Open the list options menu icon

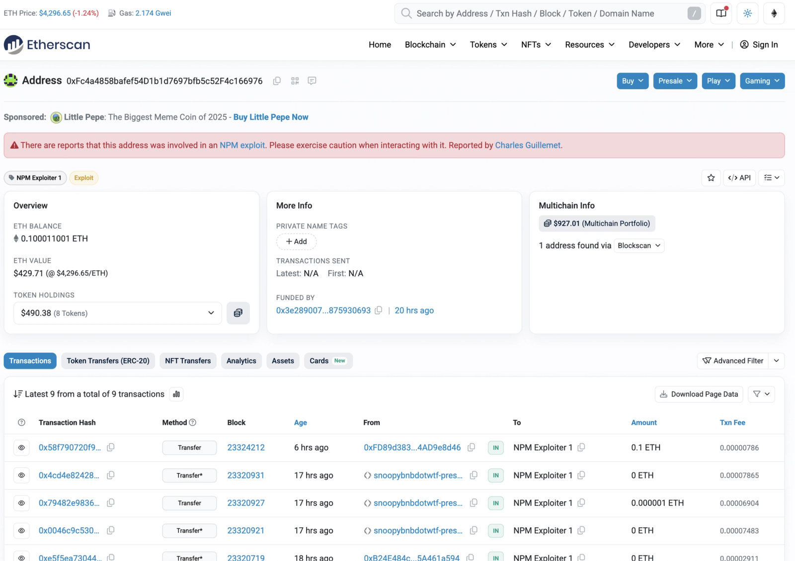[x=772, y=178]
